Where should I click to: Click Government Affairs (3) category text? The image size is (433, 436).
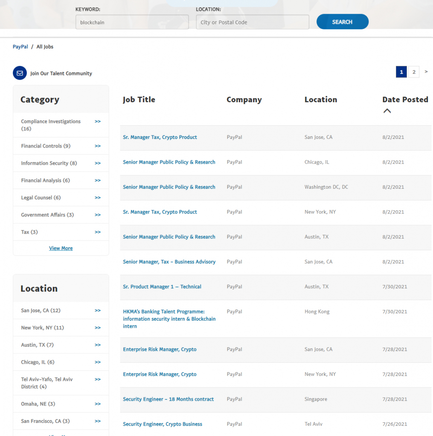pos(47,215)
